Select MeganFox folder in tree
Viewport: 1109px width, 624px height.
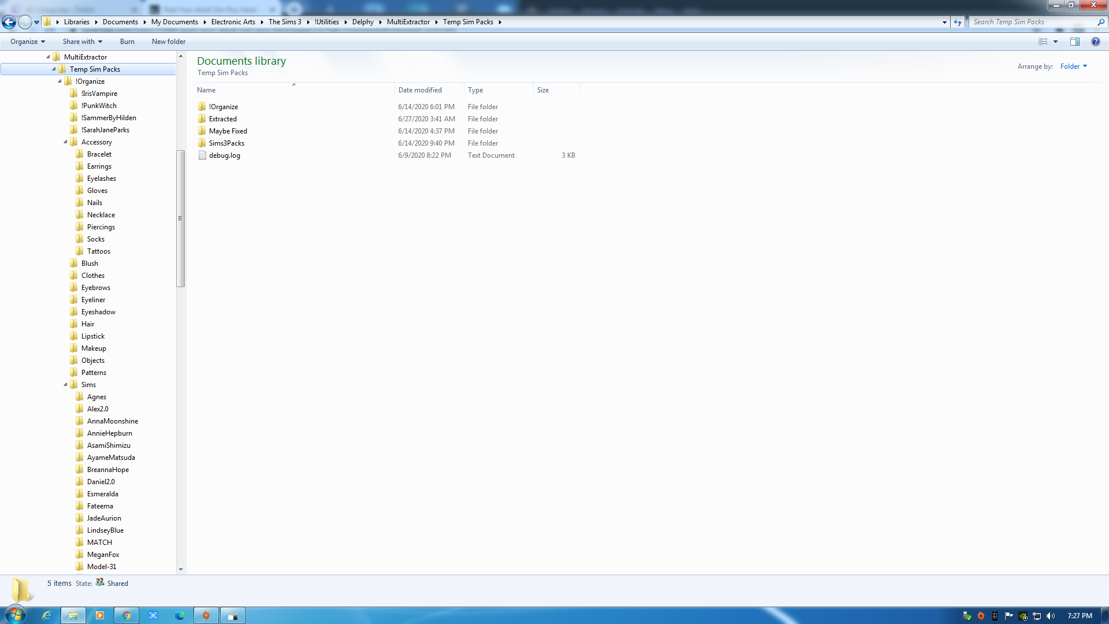tap(103, 555)
